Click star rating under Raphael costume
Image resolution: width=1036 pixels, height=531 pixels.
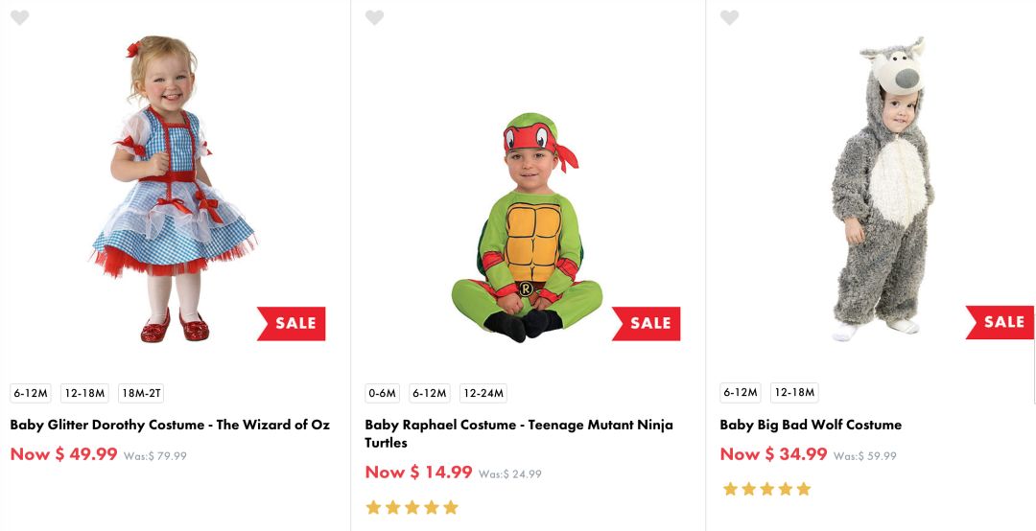pyautogui.click(x=412, y=507)
